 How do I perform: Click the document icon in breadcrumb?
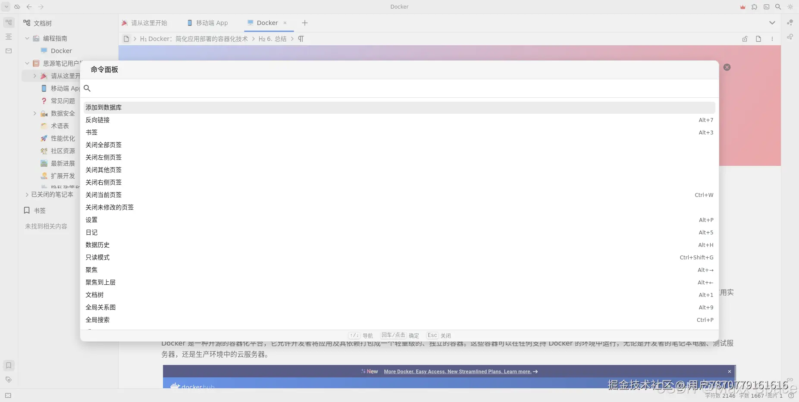(x=126, y=39)
